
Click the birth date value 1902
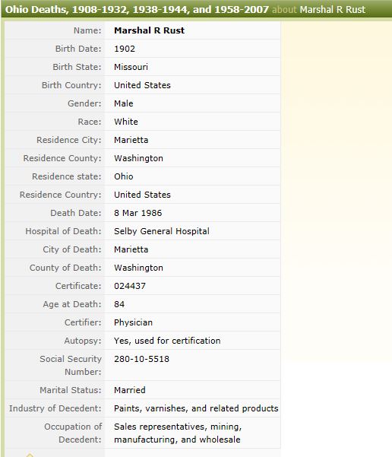tap(125, 49)
